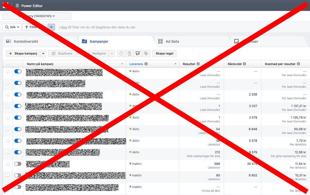Click the Redigera button
Image resolution: width=310 pixels, height=195 pixels.
coord(97,54)
